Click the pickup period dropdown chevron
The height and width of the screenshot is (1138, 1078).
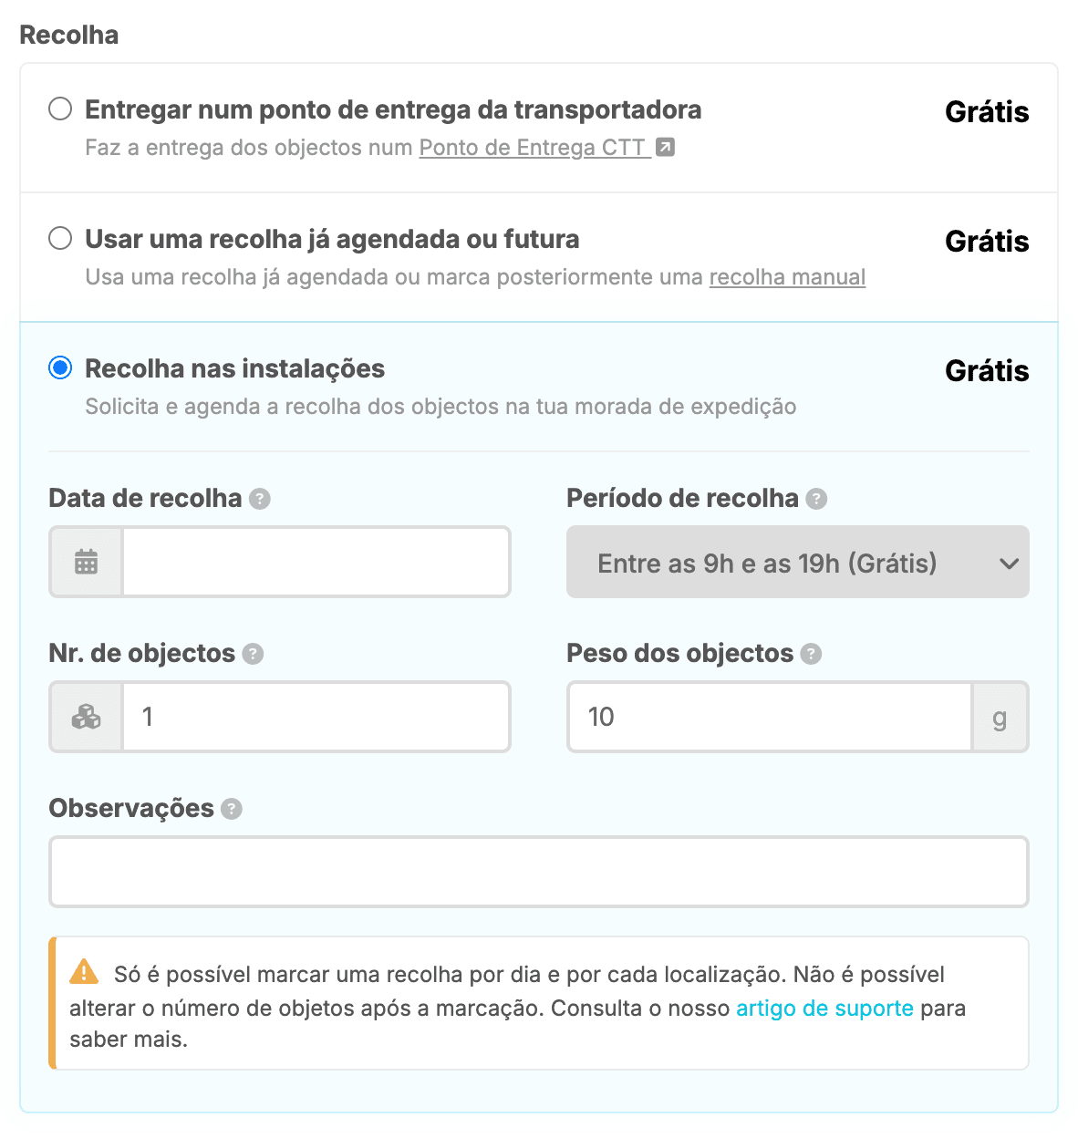[x=1009, y=564]
